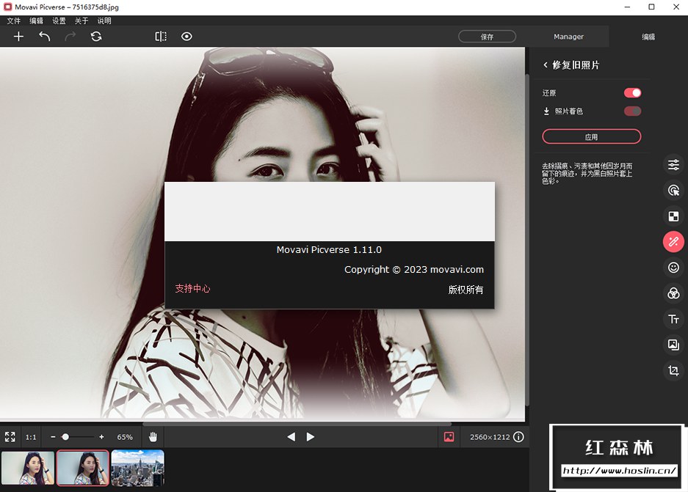Show image info with the i icon

click(x=518, y=437)
